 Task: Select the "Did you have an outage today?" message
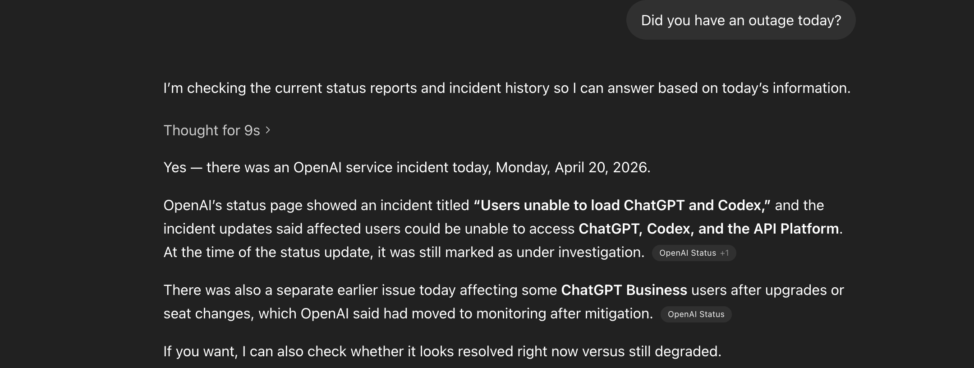tap(740, 20)
